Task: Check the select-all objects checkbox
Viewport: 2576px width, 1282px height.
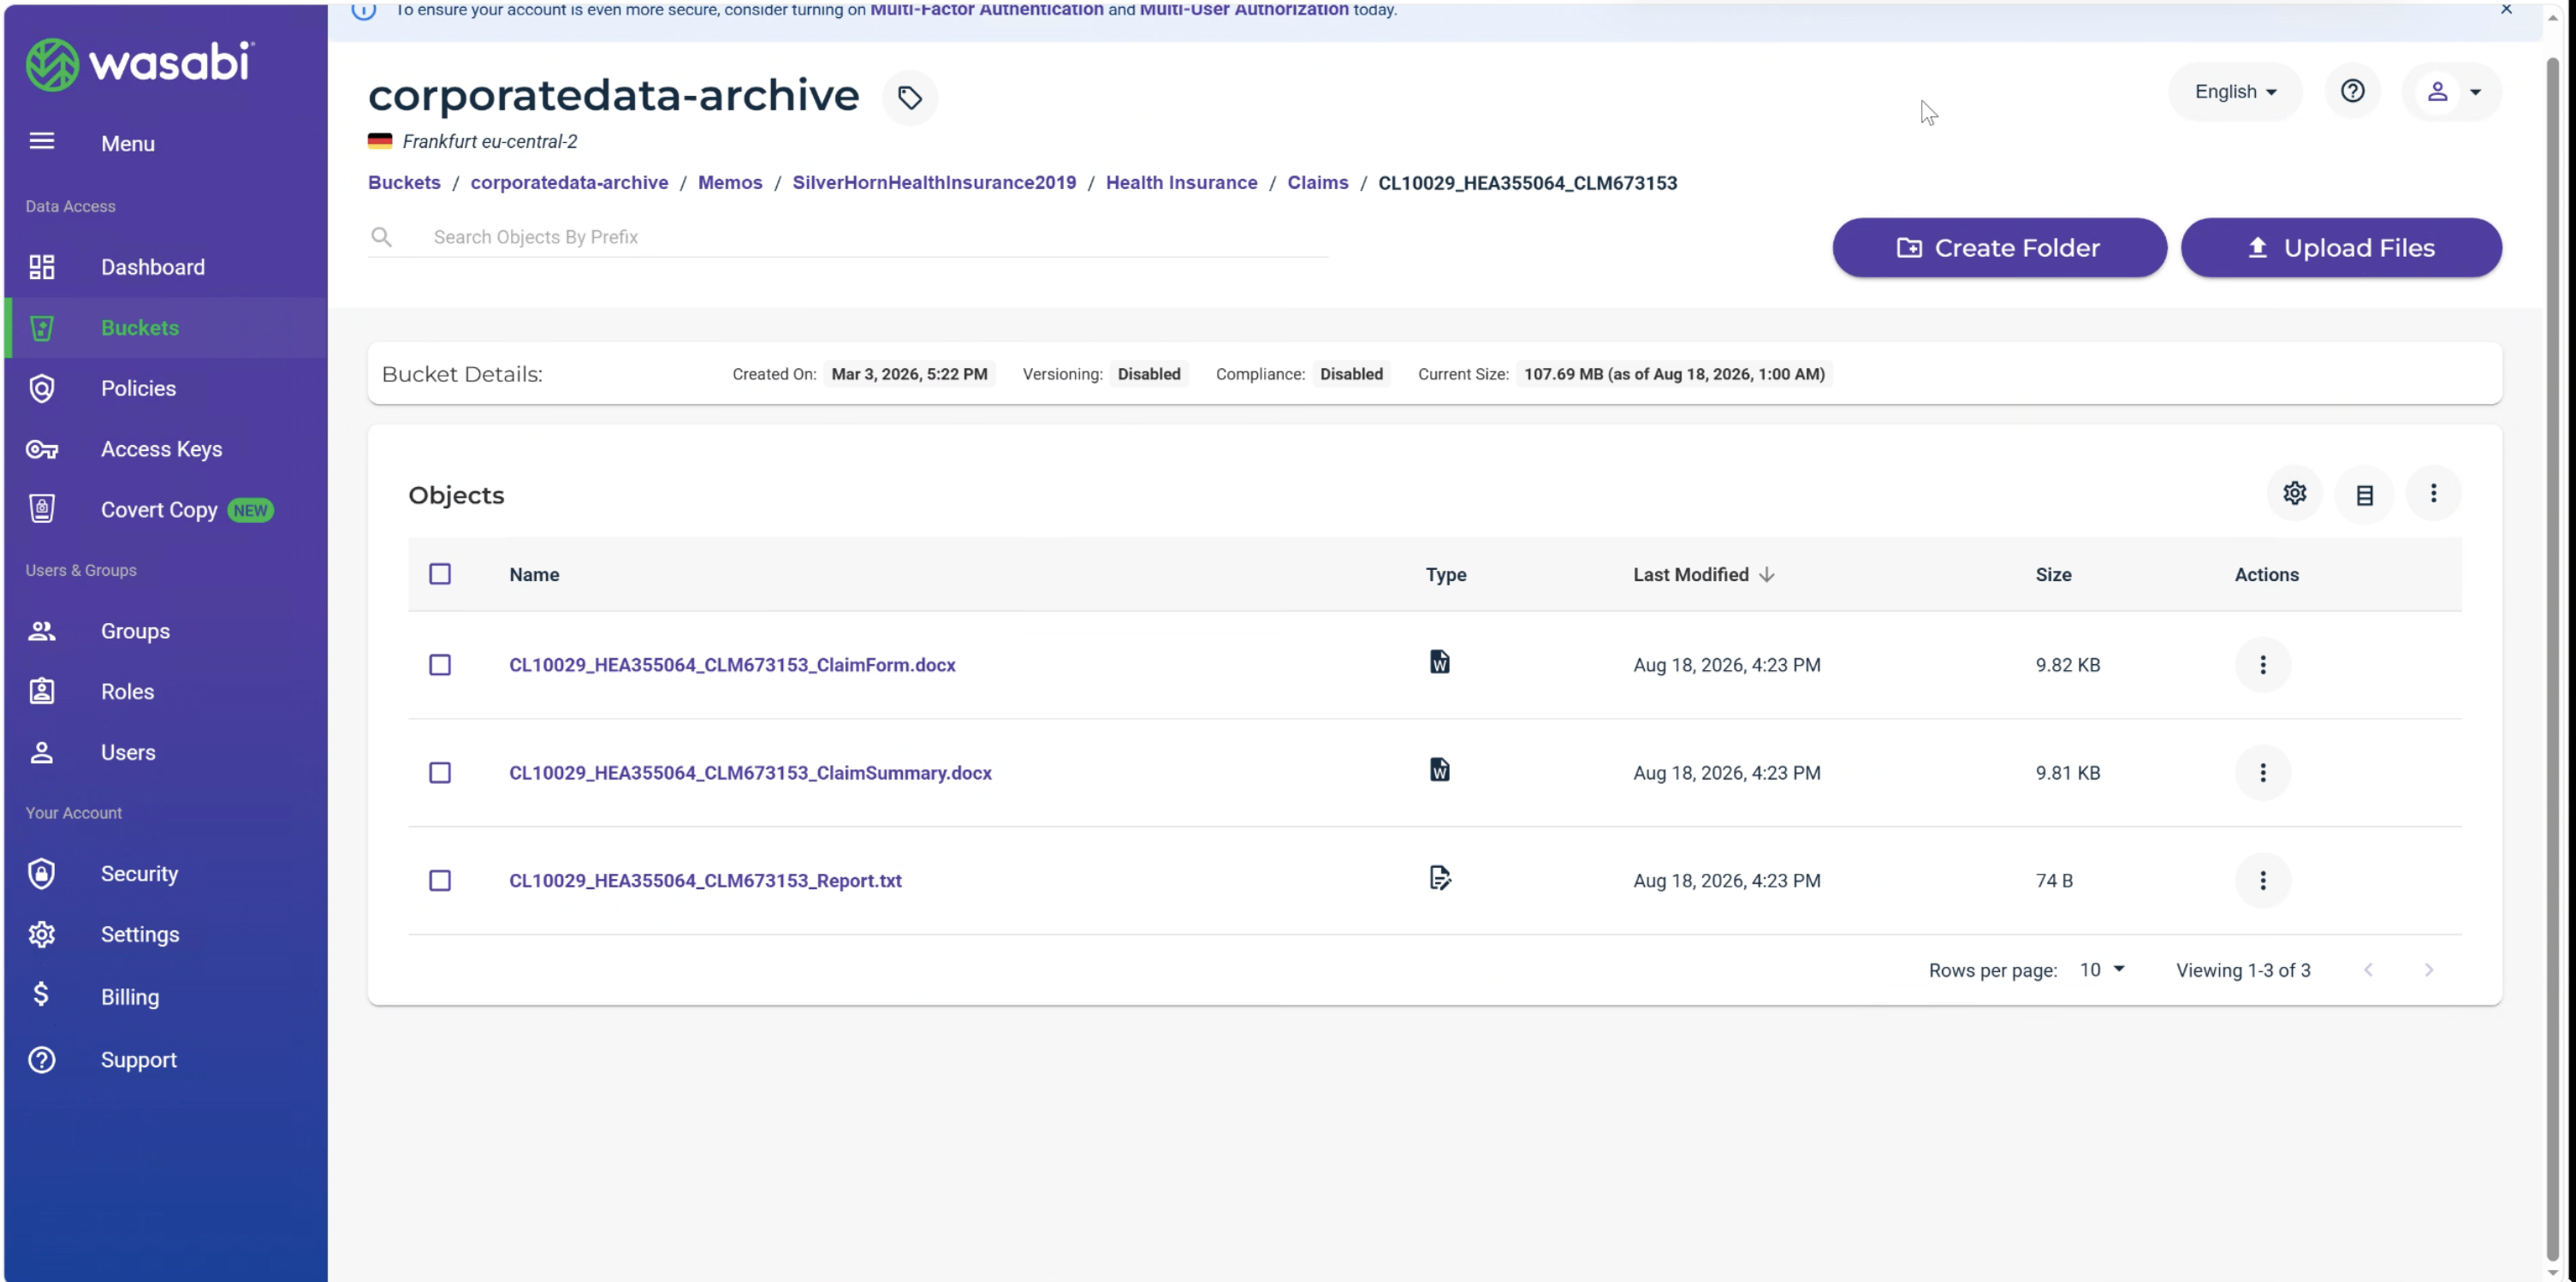Action: click(x=440, y=574)
